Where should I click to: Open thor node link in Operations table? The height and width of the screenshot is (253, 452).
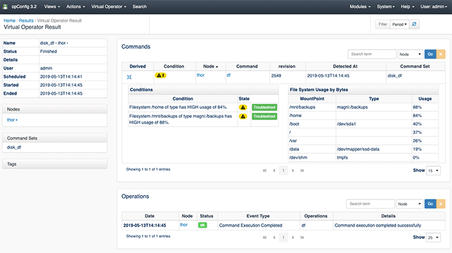[183, 225]
